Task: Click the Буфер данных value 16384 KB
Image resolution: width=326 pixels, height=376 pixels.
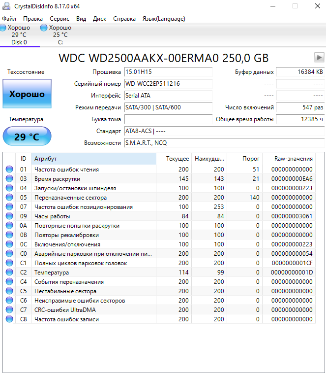Action: pyautogui.click(x=300, y=71)
